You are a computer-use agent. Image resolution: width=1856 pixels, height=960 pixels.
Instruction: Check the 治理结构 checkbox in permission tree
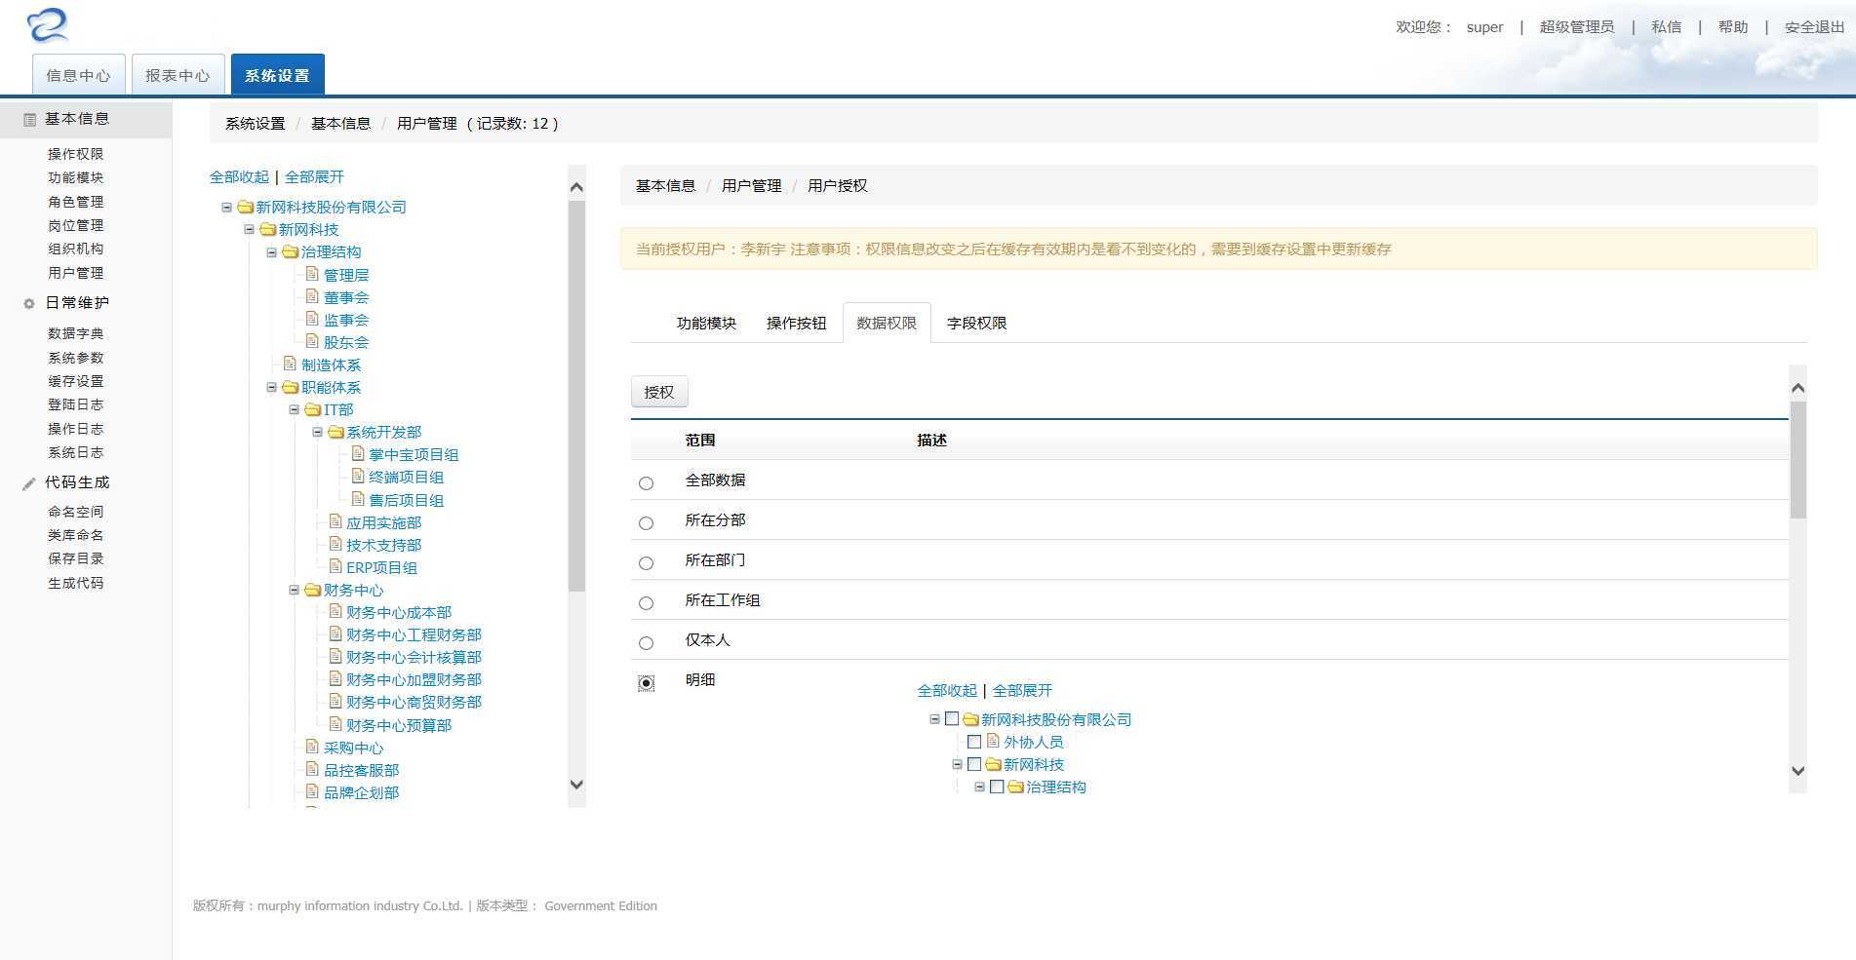click(997, 787)
